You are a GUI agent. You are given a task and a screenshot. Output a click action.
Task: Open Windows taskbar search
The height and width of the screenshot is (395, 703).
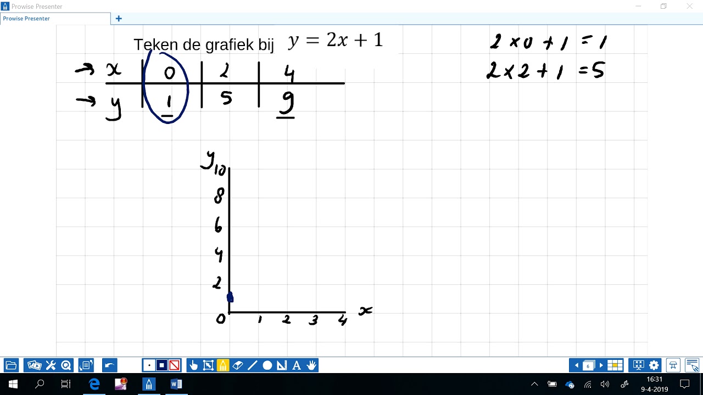[x=40, y=384]
